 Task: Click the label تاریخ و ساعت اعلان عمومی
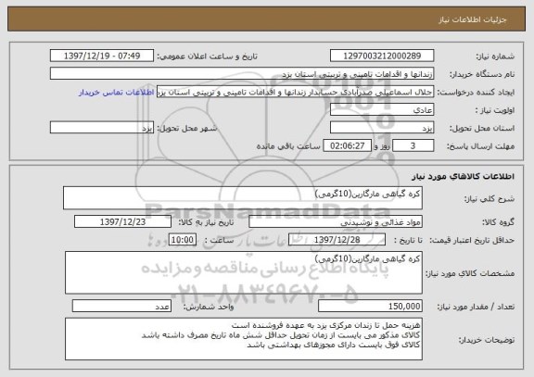tap(207, 57)
